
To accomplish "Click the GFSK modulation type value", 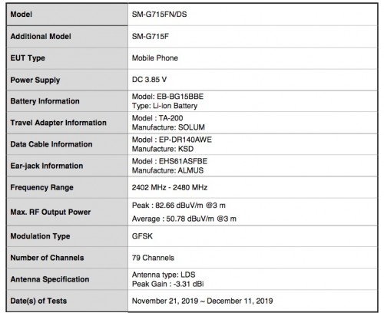I will 142,236.
